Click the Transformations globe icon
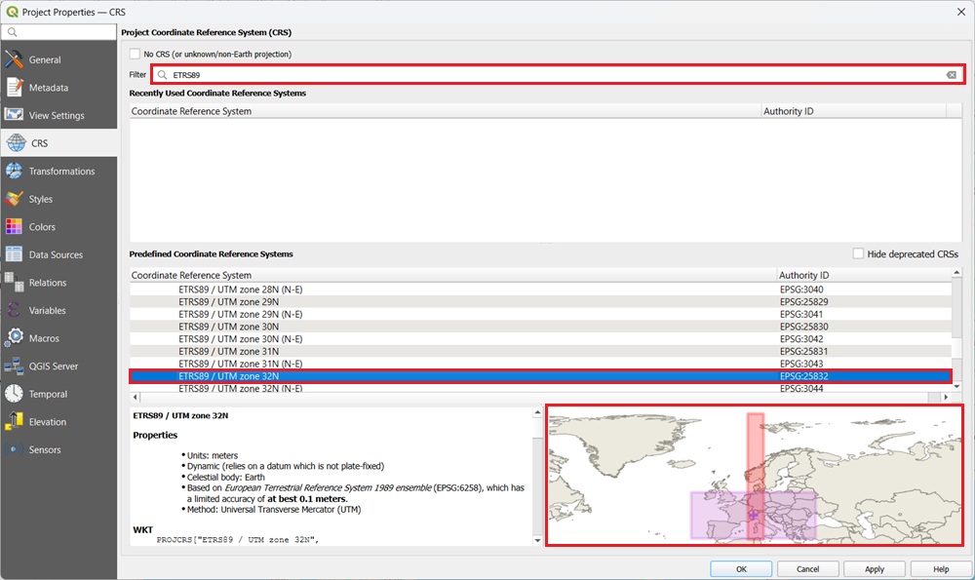This screenshot has height=580, width=975. click(14, 172)
